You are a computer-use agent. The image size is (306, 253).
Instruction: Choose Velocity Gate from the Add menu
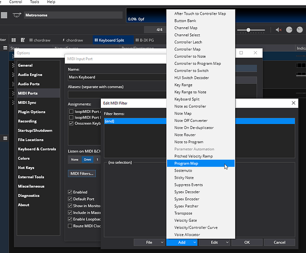point(201,220)
